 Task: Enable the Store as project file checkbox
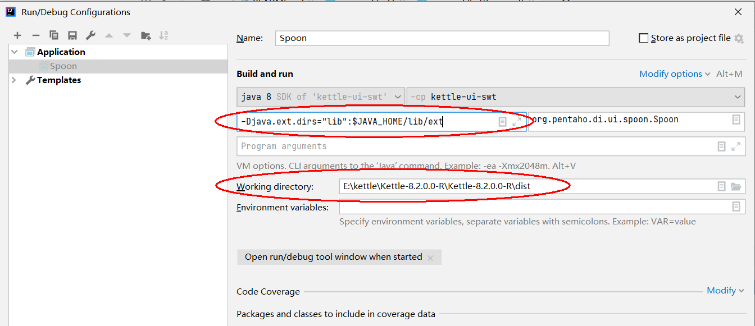pyautogui.click(x=643, y=38)
